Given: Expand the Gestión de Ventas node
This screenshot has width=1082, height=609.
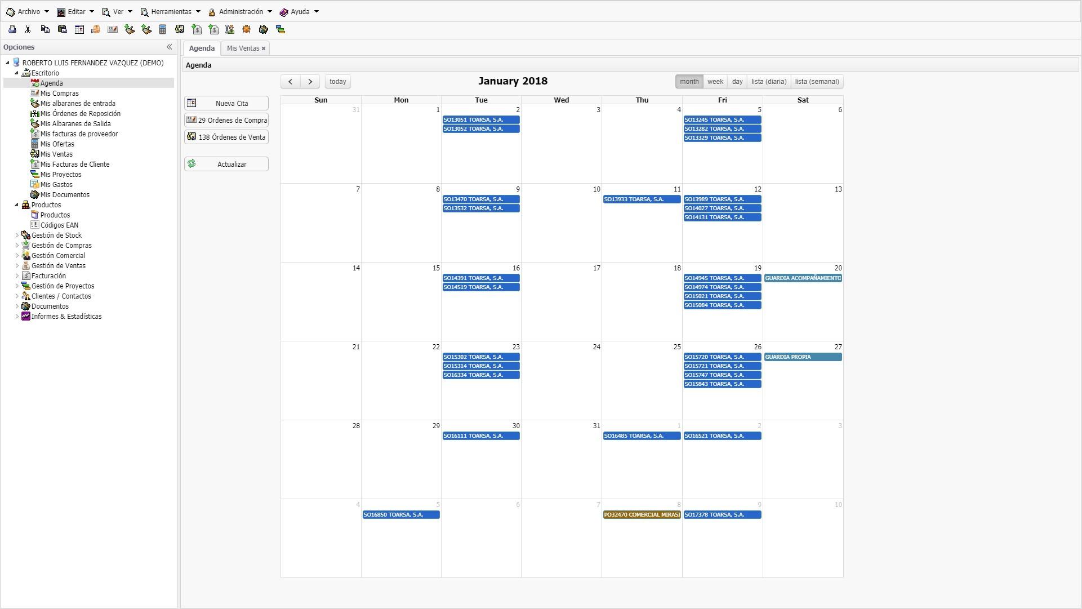Looking at the screenshot, I should [x=17, y=266].
